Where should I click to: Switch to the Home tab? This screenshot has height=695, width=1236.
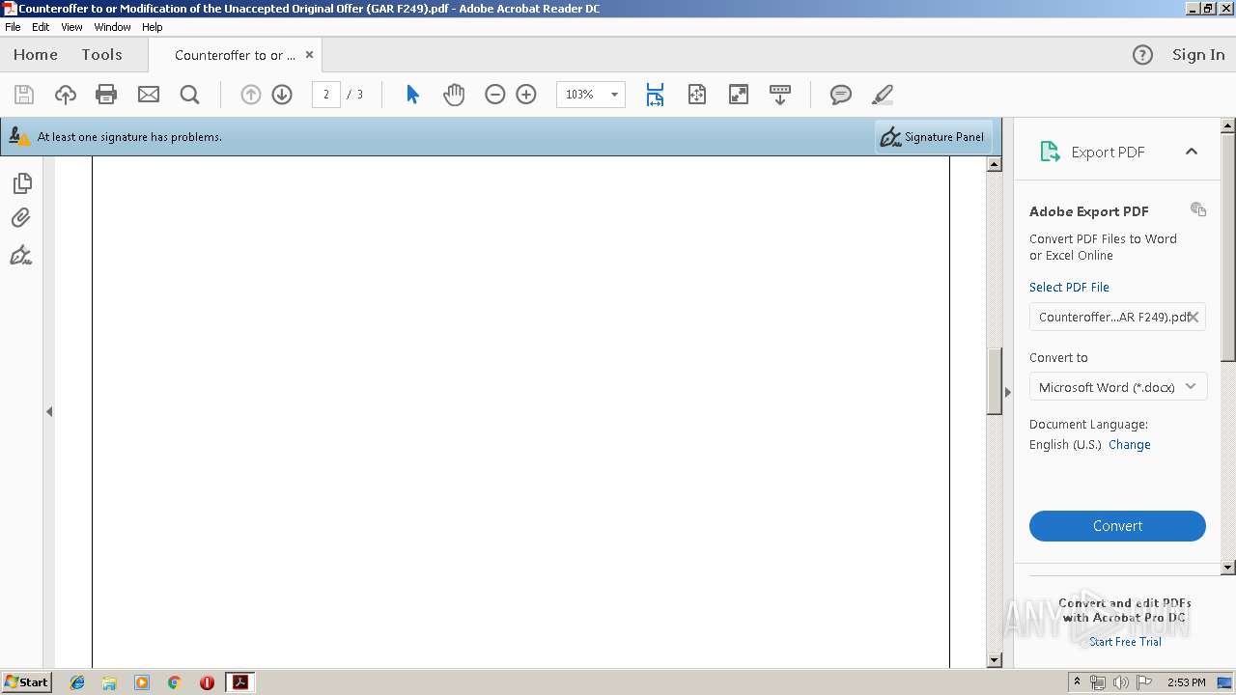pyautogui.click(x=36, y=55)
